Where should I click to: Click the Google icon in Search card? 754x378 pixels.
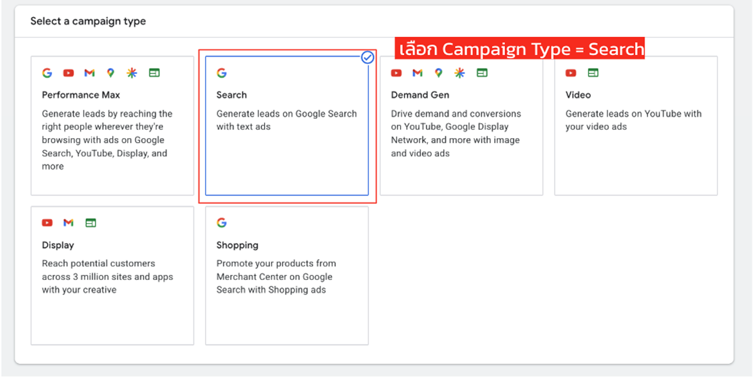[221, 73]
